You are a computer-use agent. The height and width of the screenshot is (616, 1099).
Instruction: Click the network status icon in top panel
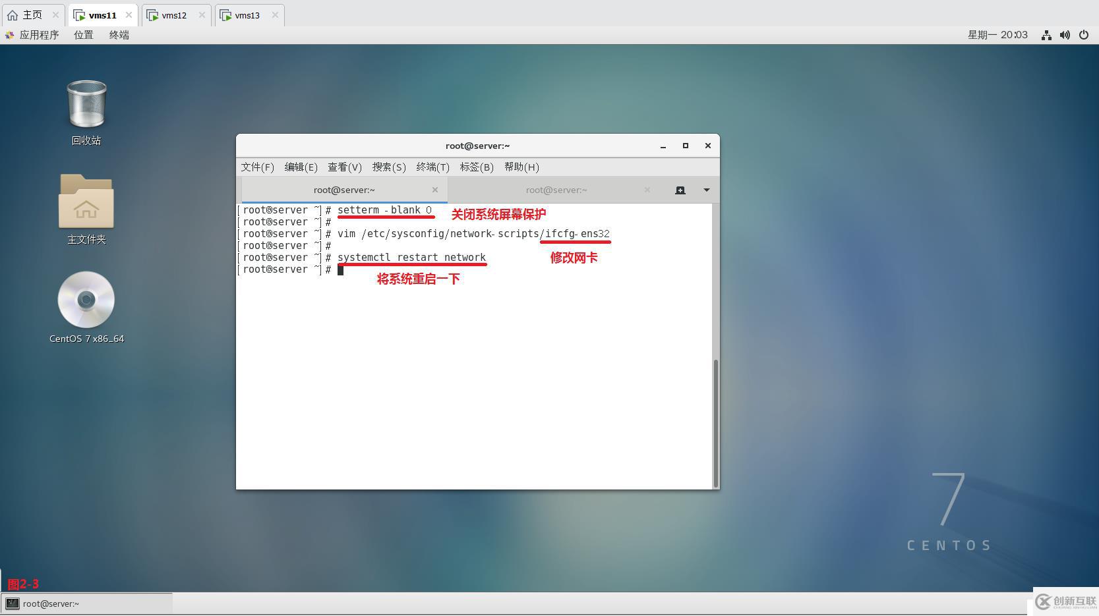tap(1046, 35)
